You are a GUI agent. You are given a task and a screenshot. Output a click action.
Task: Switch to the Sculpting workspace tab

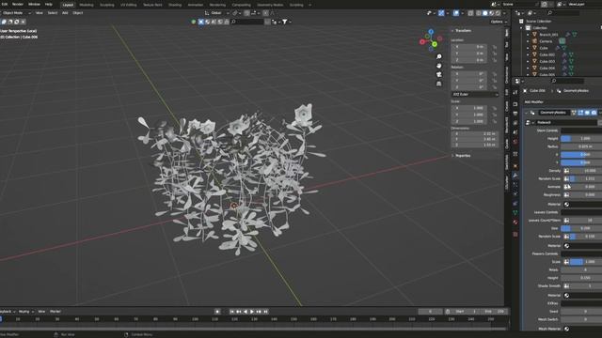tap(106, 5)
